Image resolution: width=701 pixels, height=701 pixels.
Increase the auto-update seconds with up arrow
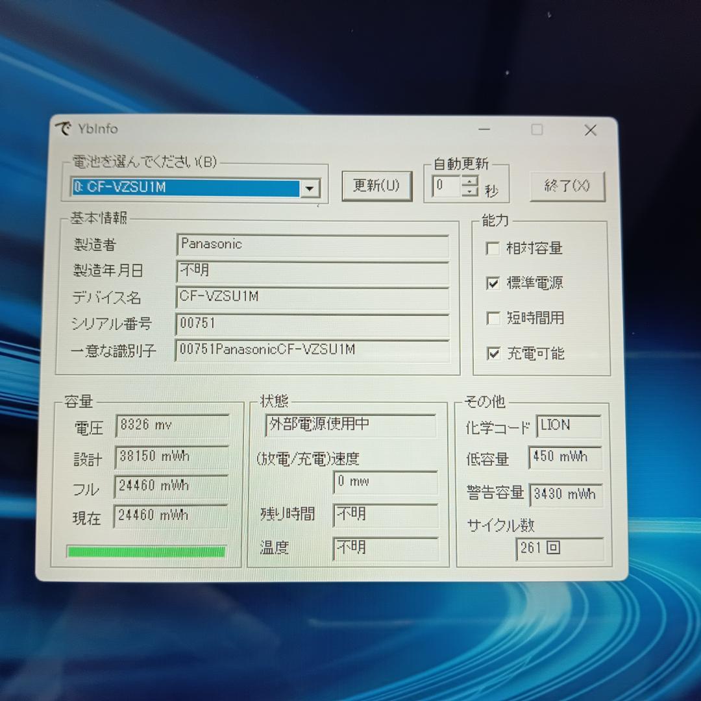click(x=469, y=181)
